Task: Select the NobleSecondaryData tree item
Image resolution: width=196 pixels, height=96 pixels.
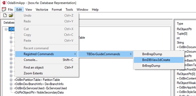Action: (39, 93)
